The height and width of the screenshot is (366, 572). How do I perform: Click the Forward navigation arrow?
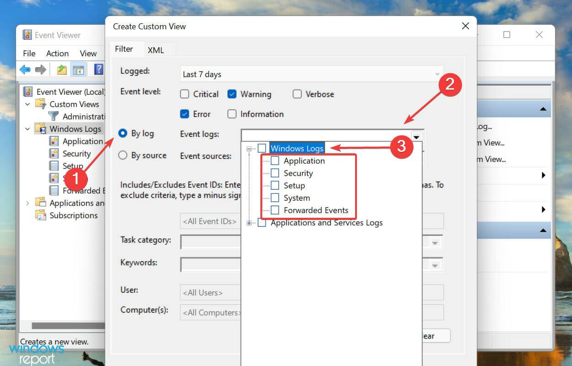40,69
